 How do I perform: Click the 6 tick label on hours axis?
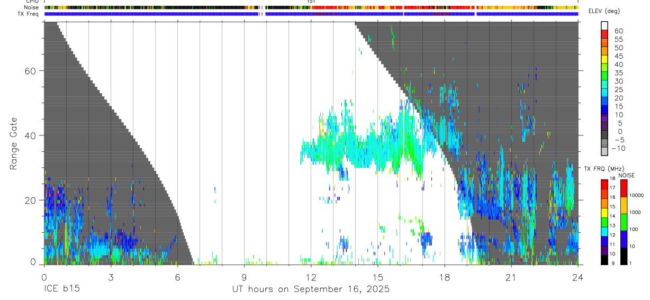(177, 277)
